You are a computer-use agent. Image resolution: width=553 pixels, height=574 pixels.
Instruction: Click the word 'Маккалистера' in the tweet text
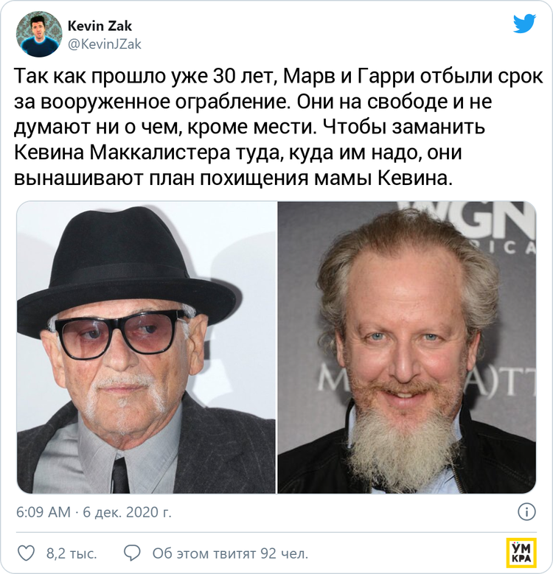[x=159, y=153]
